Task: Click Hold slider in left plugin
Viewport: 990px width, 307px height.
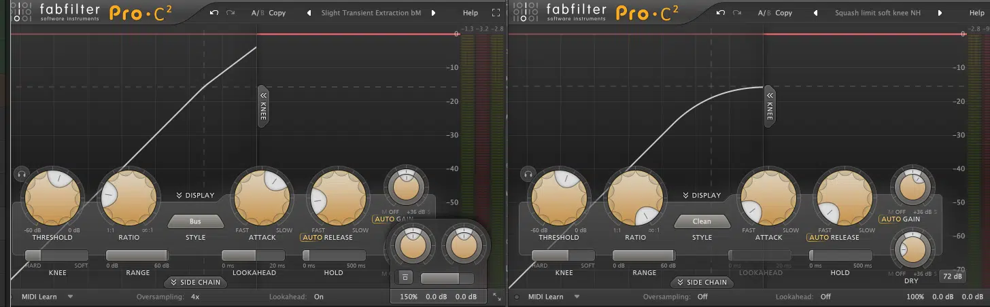Action: [x=334, y=255]
